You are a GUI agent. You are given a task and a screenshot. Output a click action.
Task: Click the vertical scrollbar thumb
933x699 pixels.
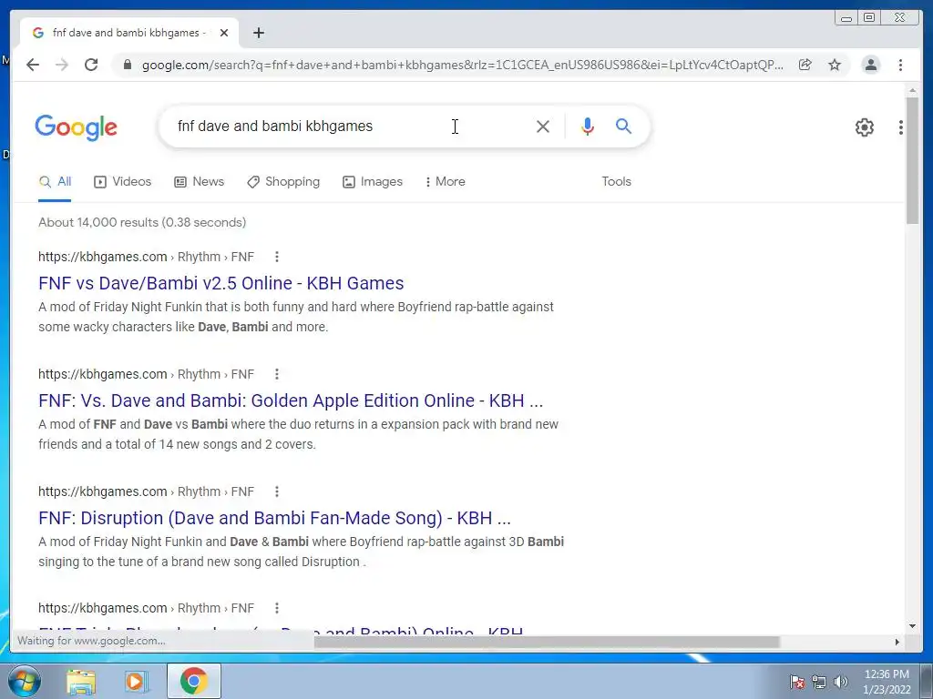coord(912,160)
